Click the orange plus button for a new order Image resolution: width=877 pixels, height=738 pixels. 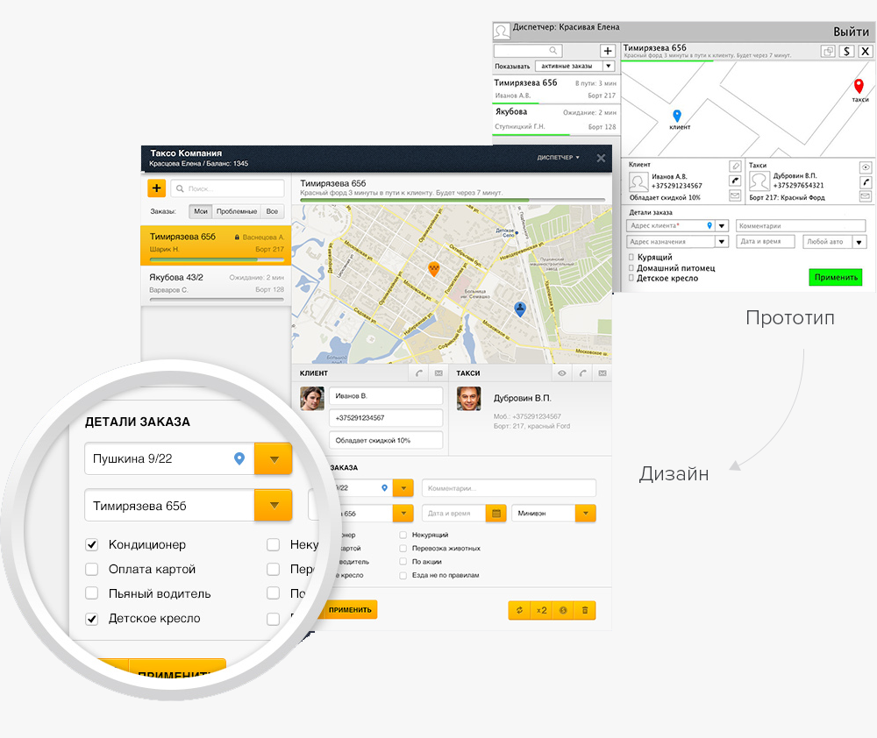(157, 188)
